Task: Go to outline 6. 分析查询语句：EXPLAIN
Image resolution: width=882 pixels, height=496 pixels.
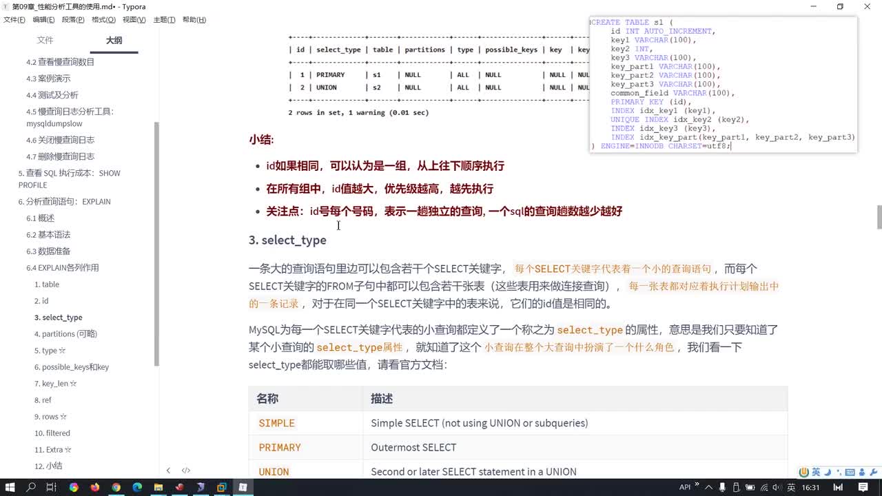Action: [64, 202]
